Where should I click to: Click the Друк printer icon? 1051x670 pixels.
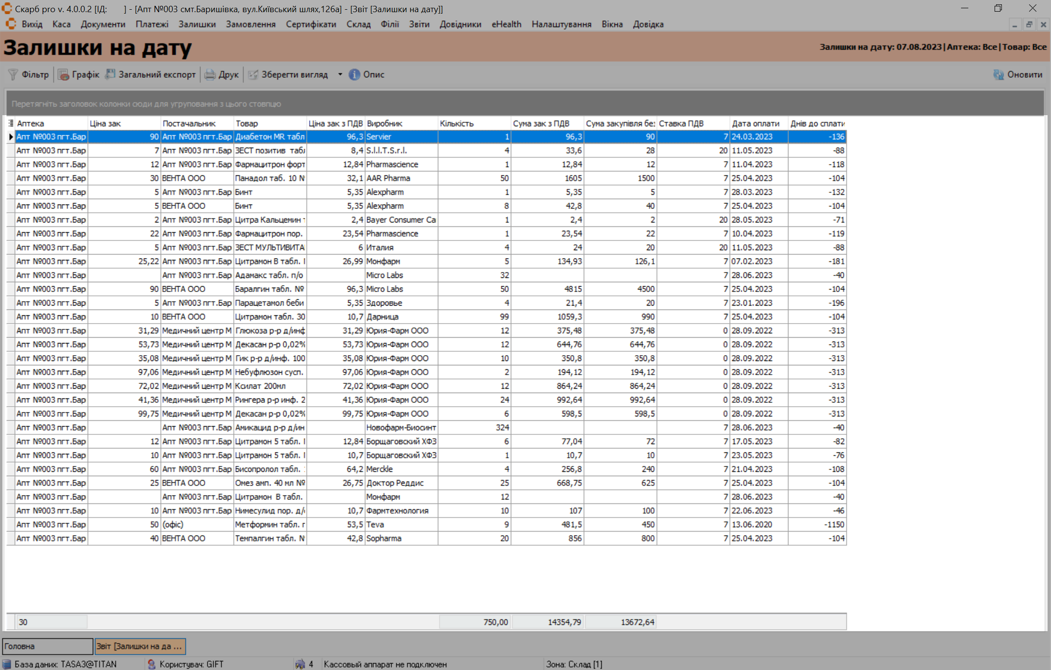210,74
